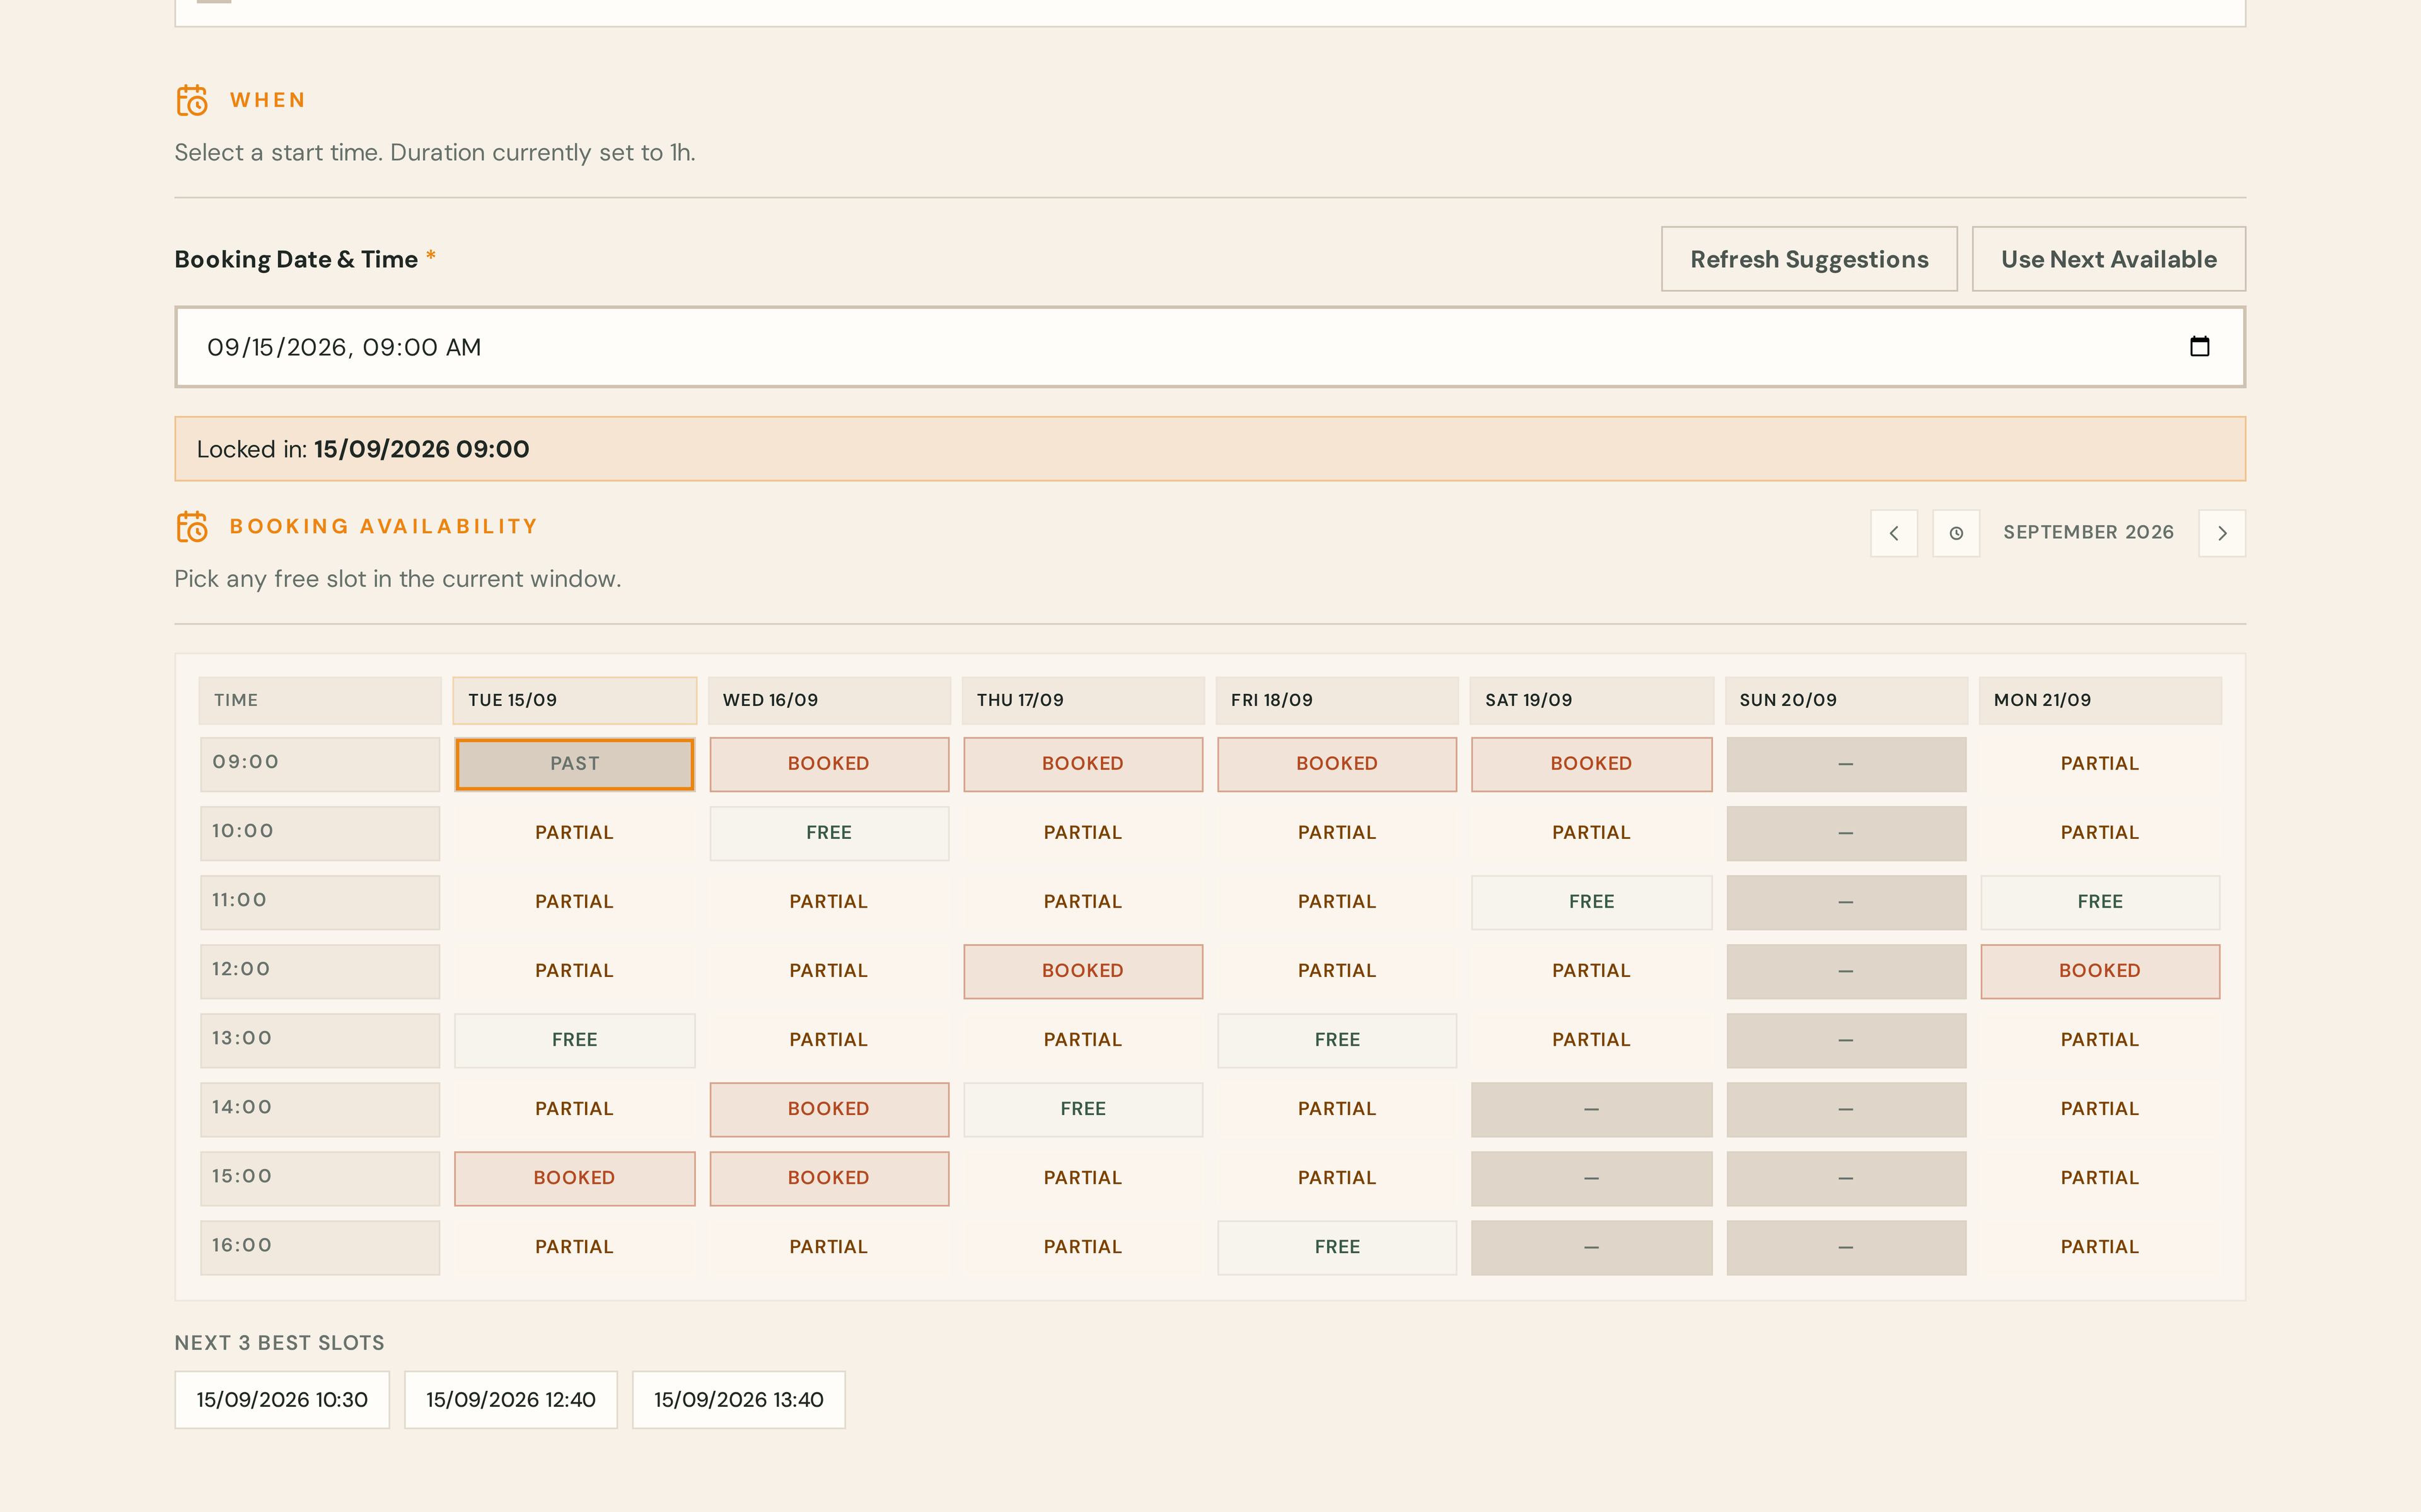This screenshot has height=1512, width=2421.
Task: Click the WED 16/09 column header
Action: pyautogui.click(x=829, y=701)
